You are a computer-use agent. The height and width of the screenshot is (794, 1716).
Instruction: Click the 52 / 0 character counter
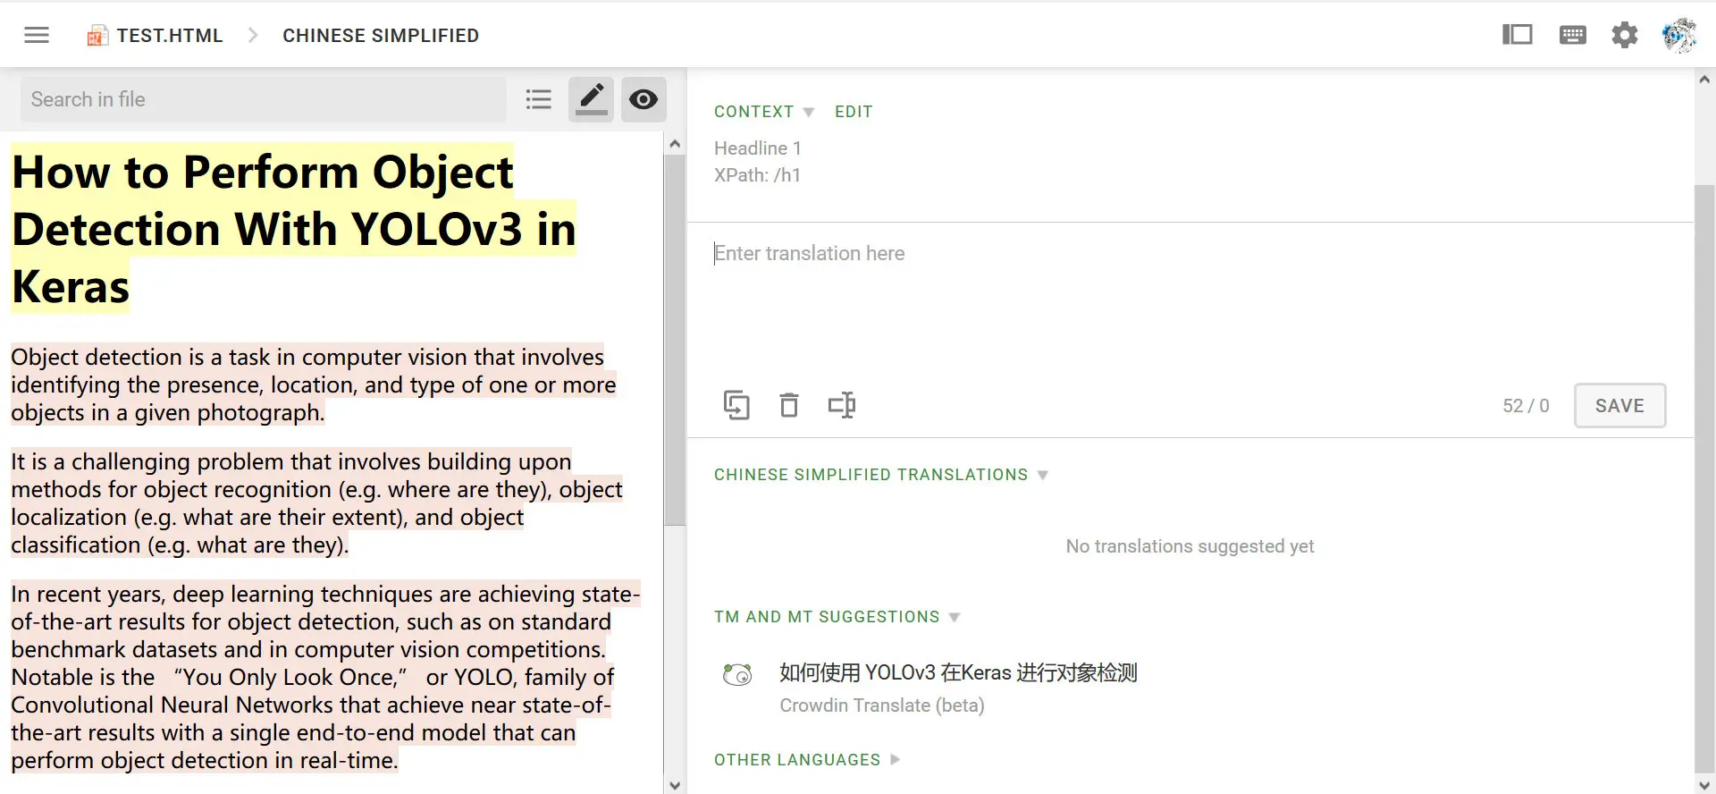point(1526,406)
